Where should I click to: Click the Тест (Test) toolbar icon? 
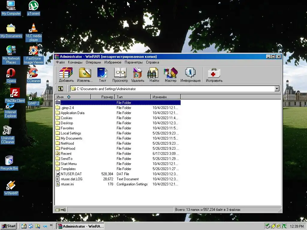(x=103, y=75)
